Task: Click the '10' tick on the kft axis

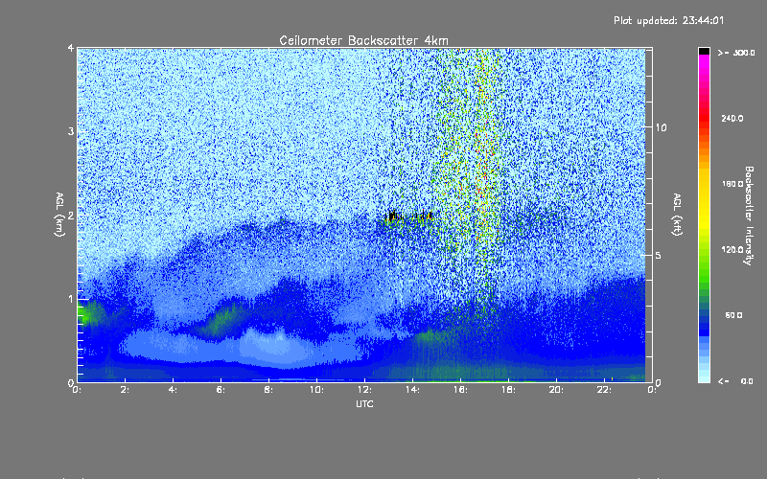Action: (661, 127)
